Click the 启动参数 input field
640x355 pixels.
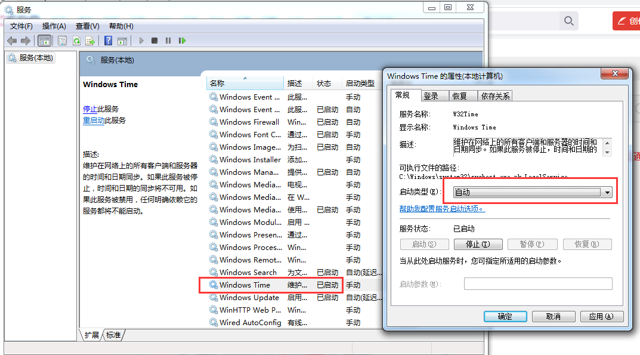click(538, 283)
